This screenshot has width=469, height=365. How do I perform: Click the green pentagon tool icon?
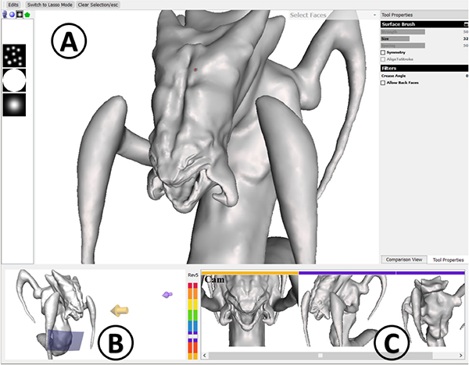[27, 15]
